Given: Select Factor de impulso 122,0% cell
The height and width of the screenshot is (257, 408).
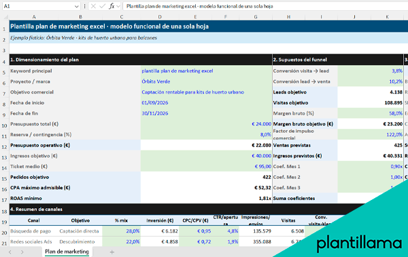Looking at the screenshot, I should click(x=371, y=135).
